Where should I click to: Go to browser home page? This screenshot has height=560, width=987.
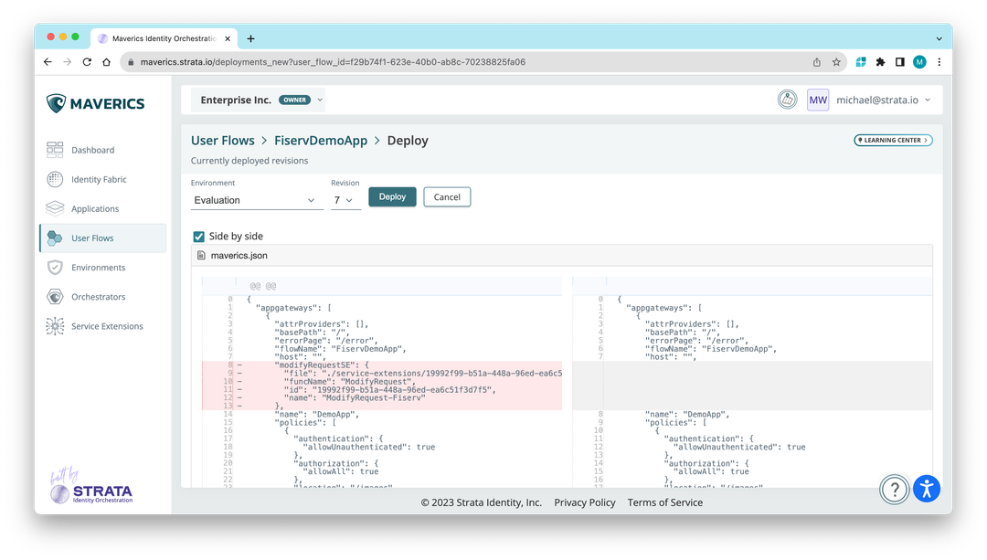tap(106, 61)
